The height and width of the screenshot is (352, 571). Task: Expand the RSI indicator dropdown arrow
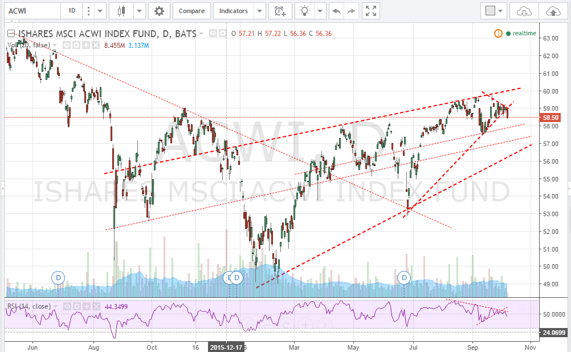55,306
